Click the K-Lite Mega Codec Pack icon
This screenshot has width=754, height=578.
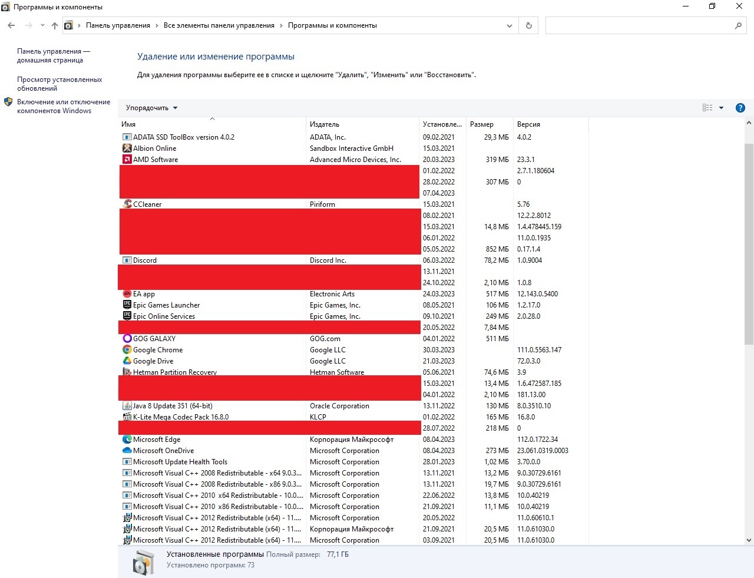coord(127,417)
